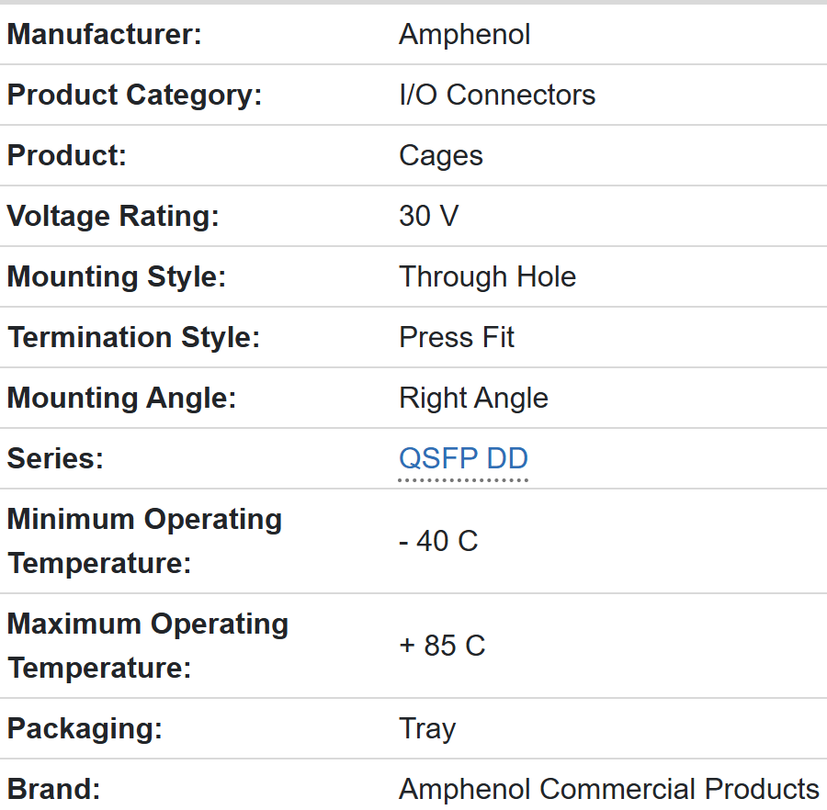Screen dimensions: 827x810
Task: Click the Tray packaging value
Action: click(x=427, y=729)
